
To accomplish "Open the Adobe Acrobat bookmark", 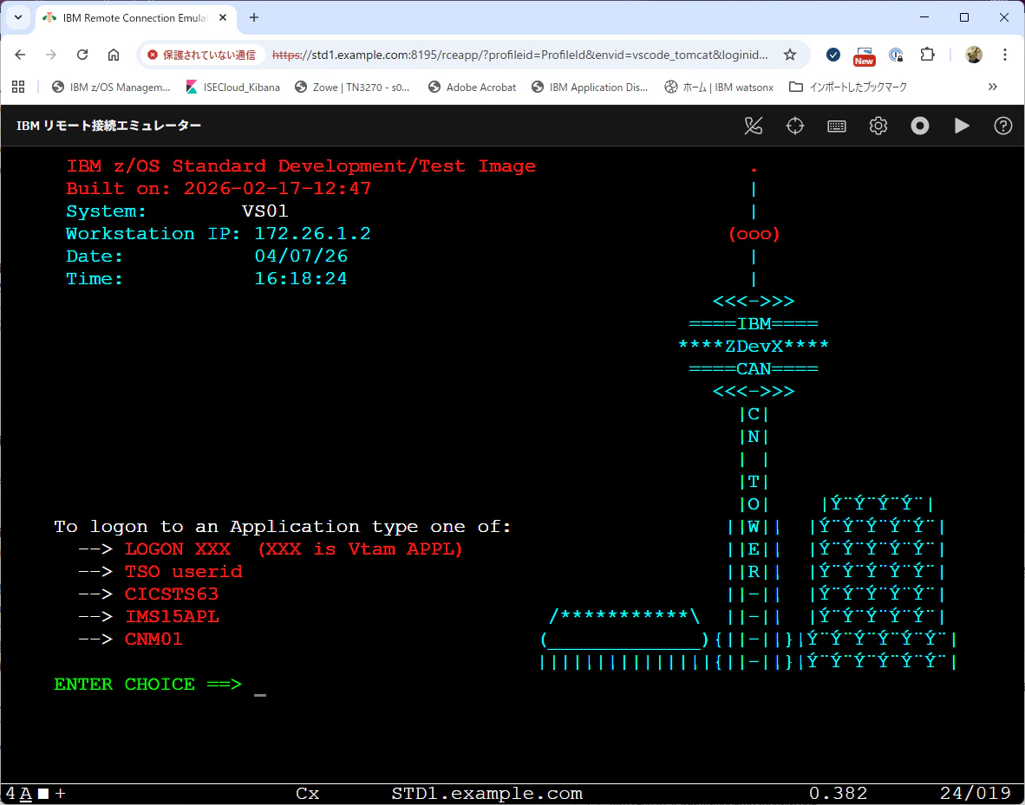I will 473,87.
